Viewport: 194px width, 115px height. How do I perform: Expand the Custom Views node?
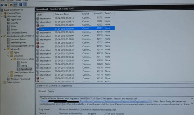[x=2, y=13]
